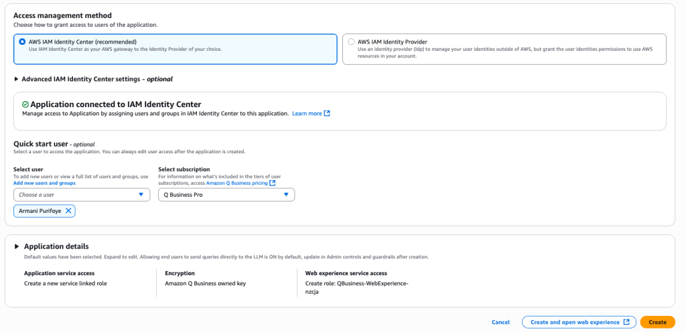Screen dimensions: 686x332
Task: Click green check icon by Application connected
Action: tap(25, 104)
